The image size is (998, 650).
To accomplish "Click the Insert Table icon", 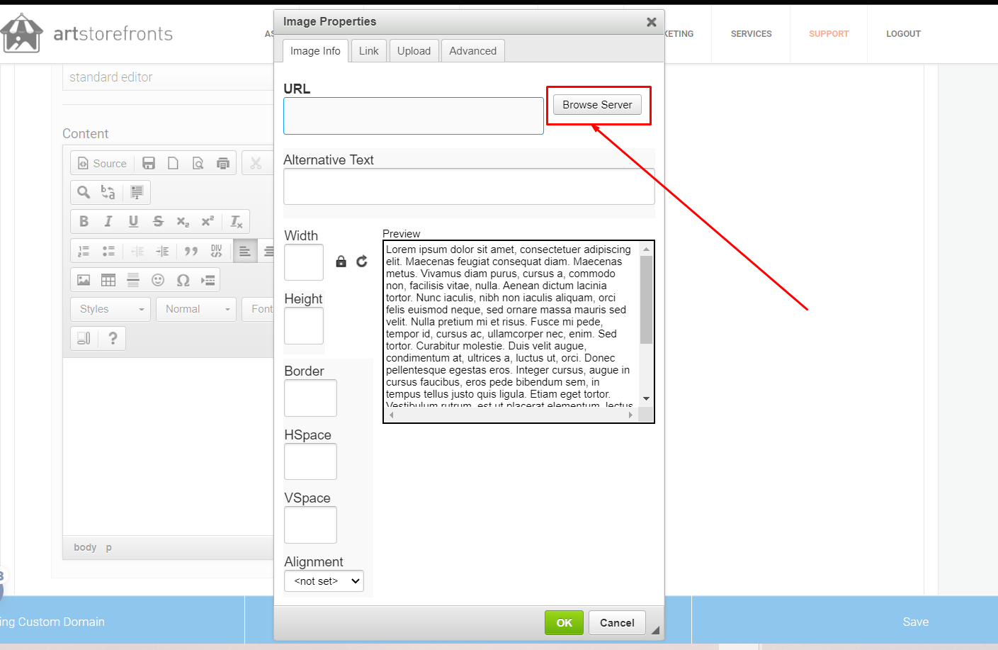I will pos(108,280).
